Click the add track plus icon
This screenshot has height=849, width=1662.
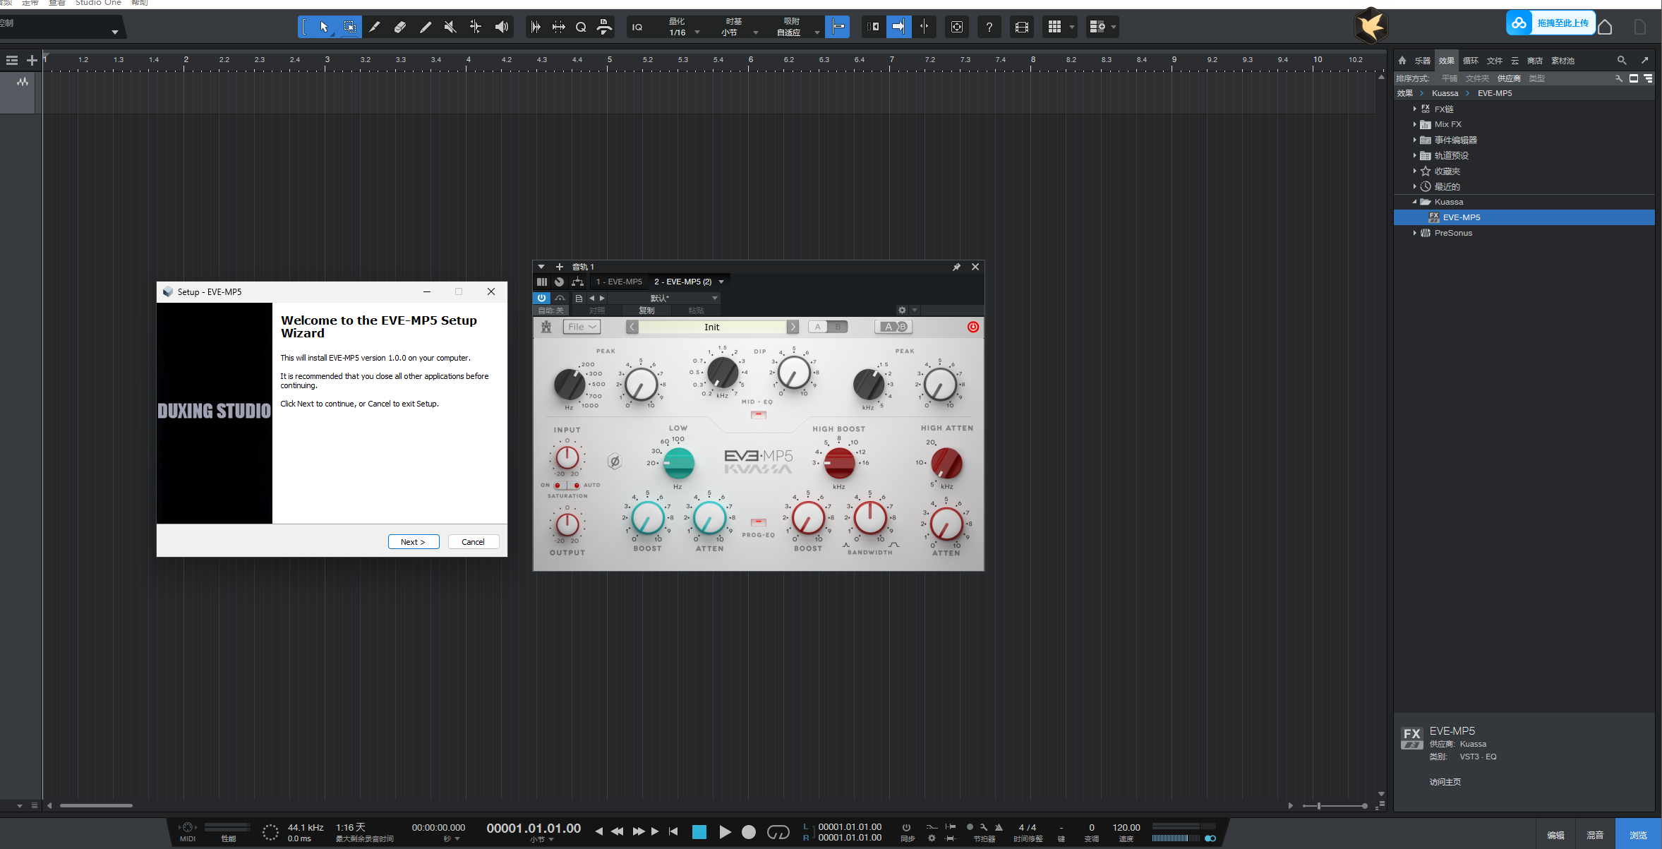coord(32,61)
